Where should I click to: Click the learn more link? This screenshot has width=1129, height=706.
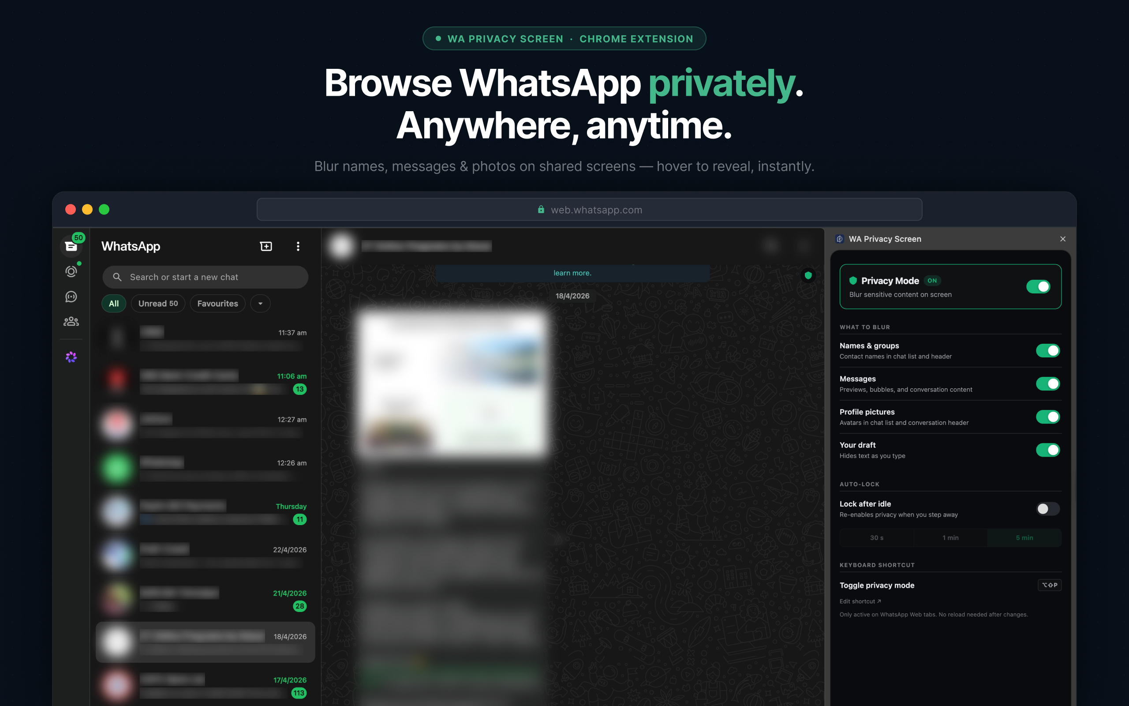tap(572, 273)
